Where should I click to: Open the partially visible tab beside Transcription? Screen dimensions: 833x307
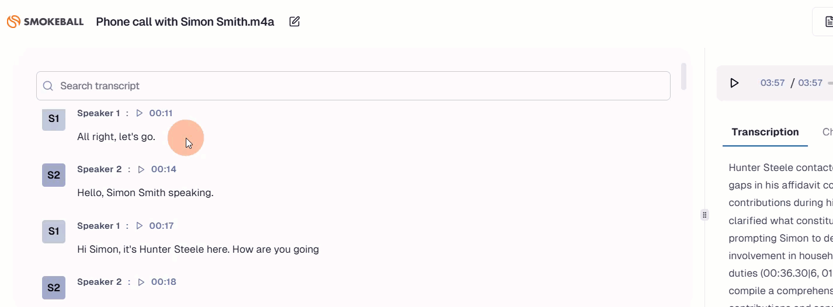click(x=827, y=132)
